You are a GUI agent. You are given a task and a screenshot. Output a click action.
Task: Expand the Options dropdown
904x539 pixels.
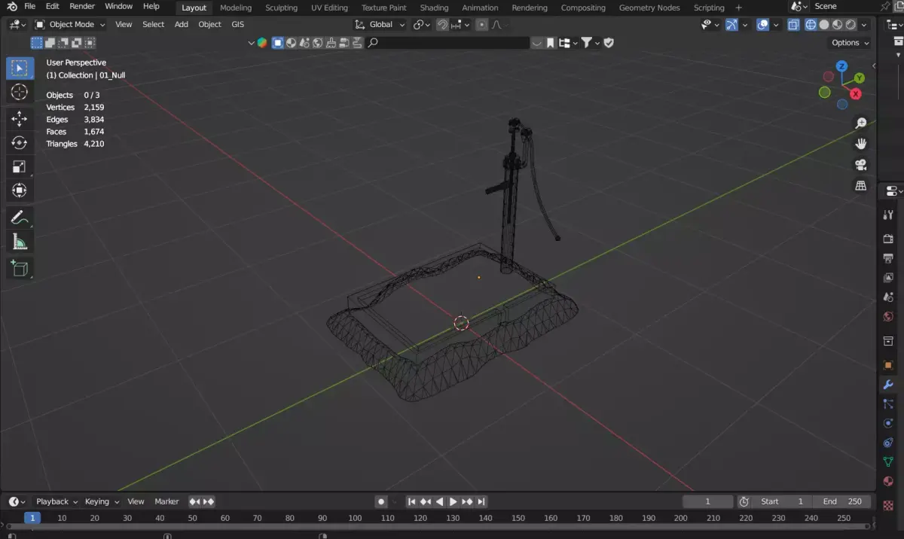[851, 43]
